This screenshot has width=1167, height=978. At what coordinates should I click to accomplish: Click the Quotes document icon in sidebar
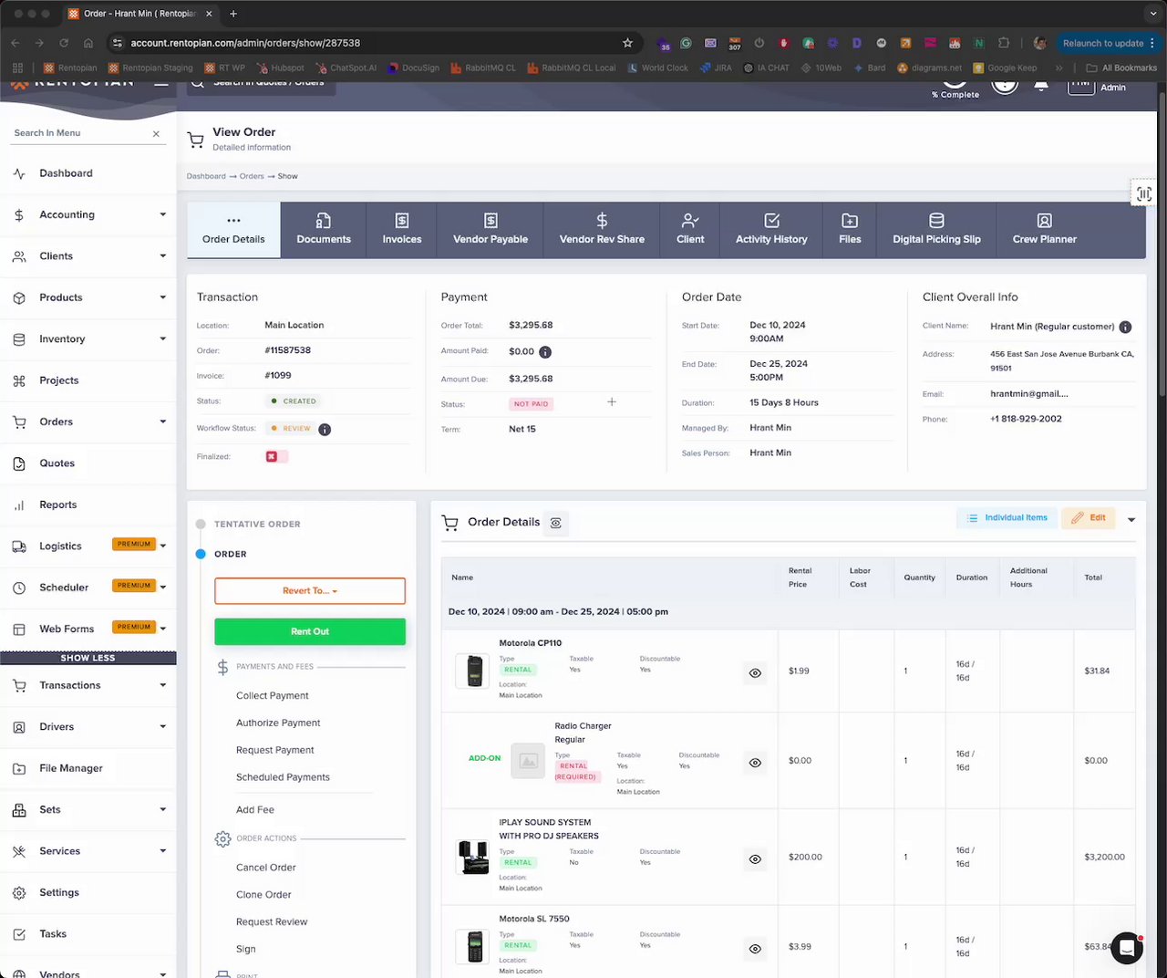(x=19, y=463)
